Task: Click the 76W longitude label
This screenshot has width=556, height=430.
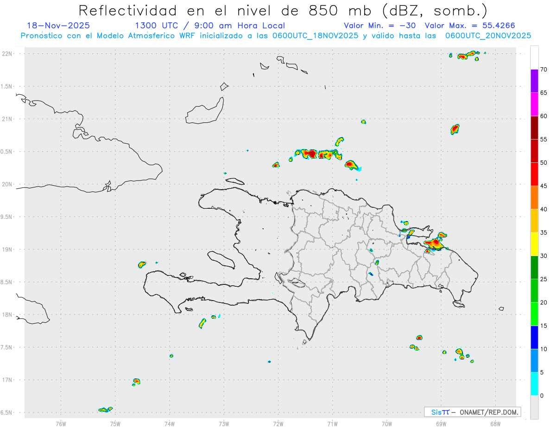Action: coord(61,424)
